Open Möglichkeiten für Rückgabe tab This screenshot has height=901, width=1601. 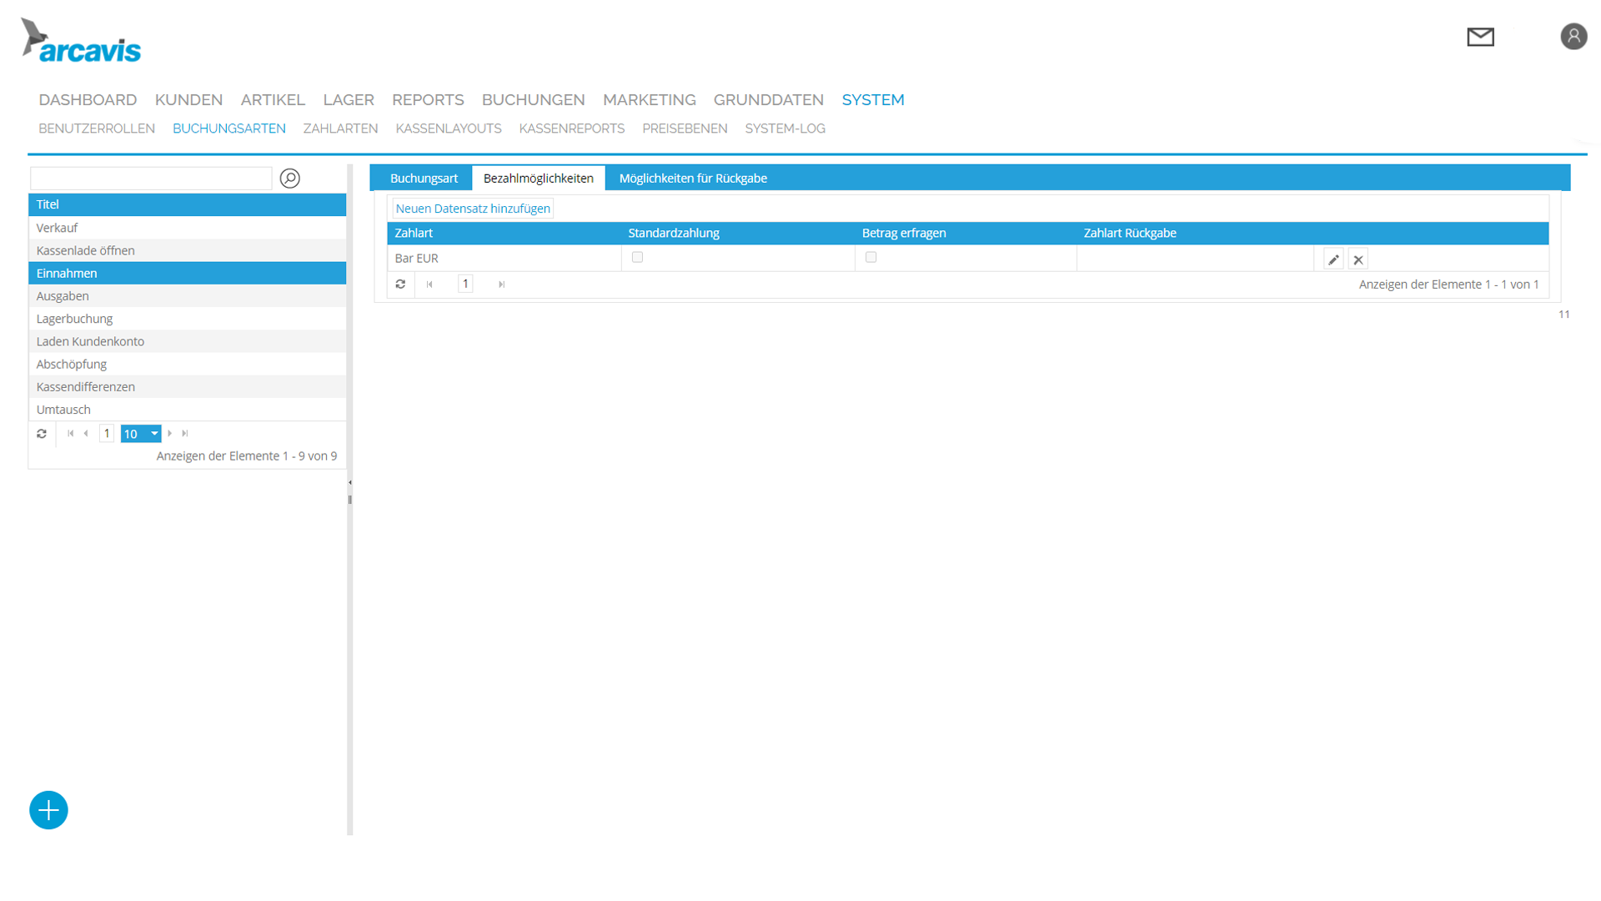[692, 179]
